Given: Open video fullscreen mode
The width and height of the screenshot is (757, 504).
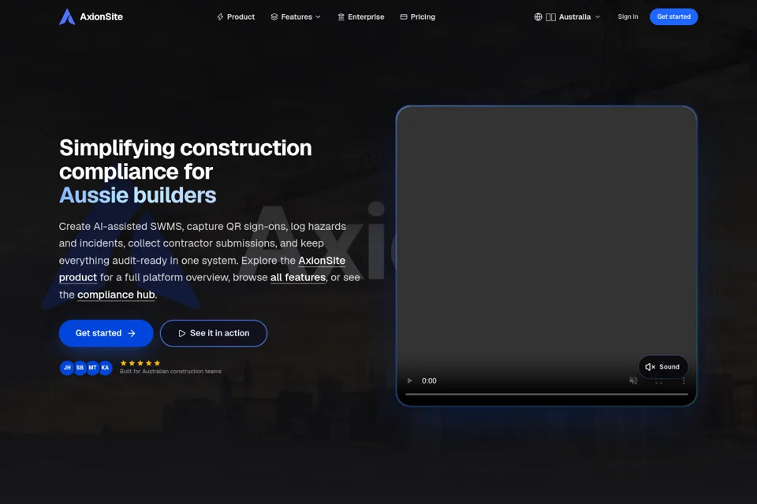Looking at the screenshot, I should 658,380.
